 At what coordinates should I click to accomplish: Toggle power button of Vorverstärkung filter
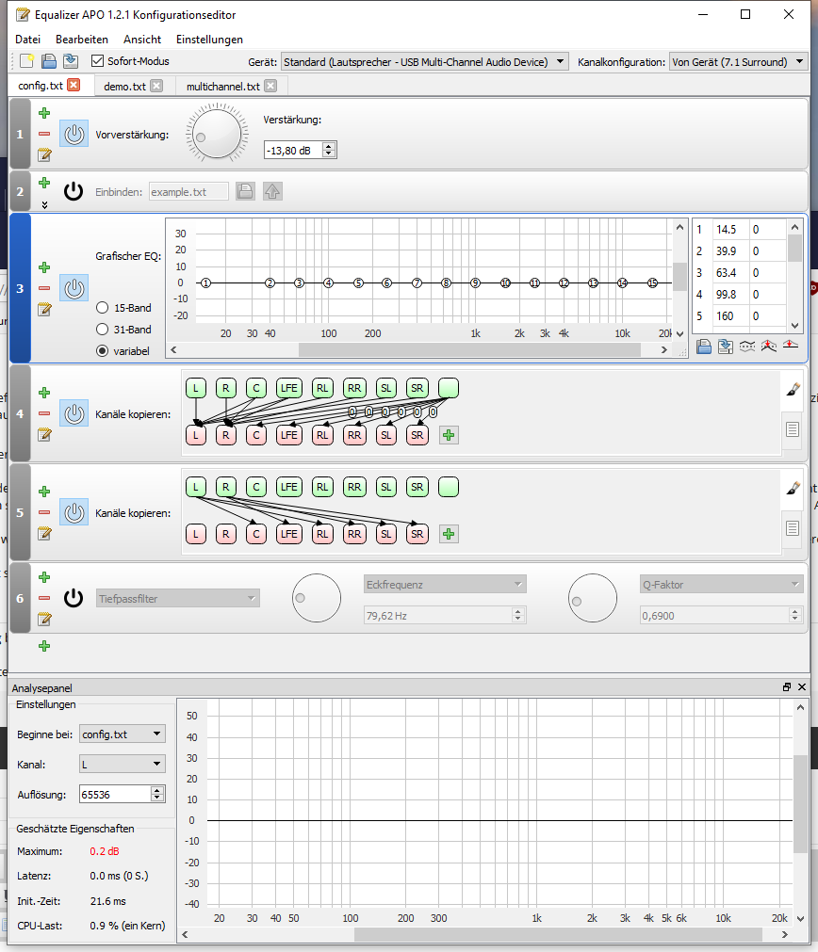(x=74, y=134)
